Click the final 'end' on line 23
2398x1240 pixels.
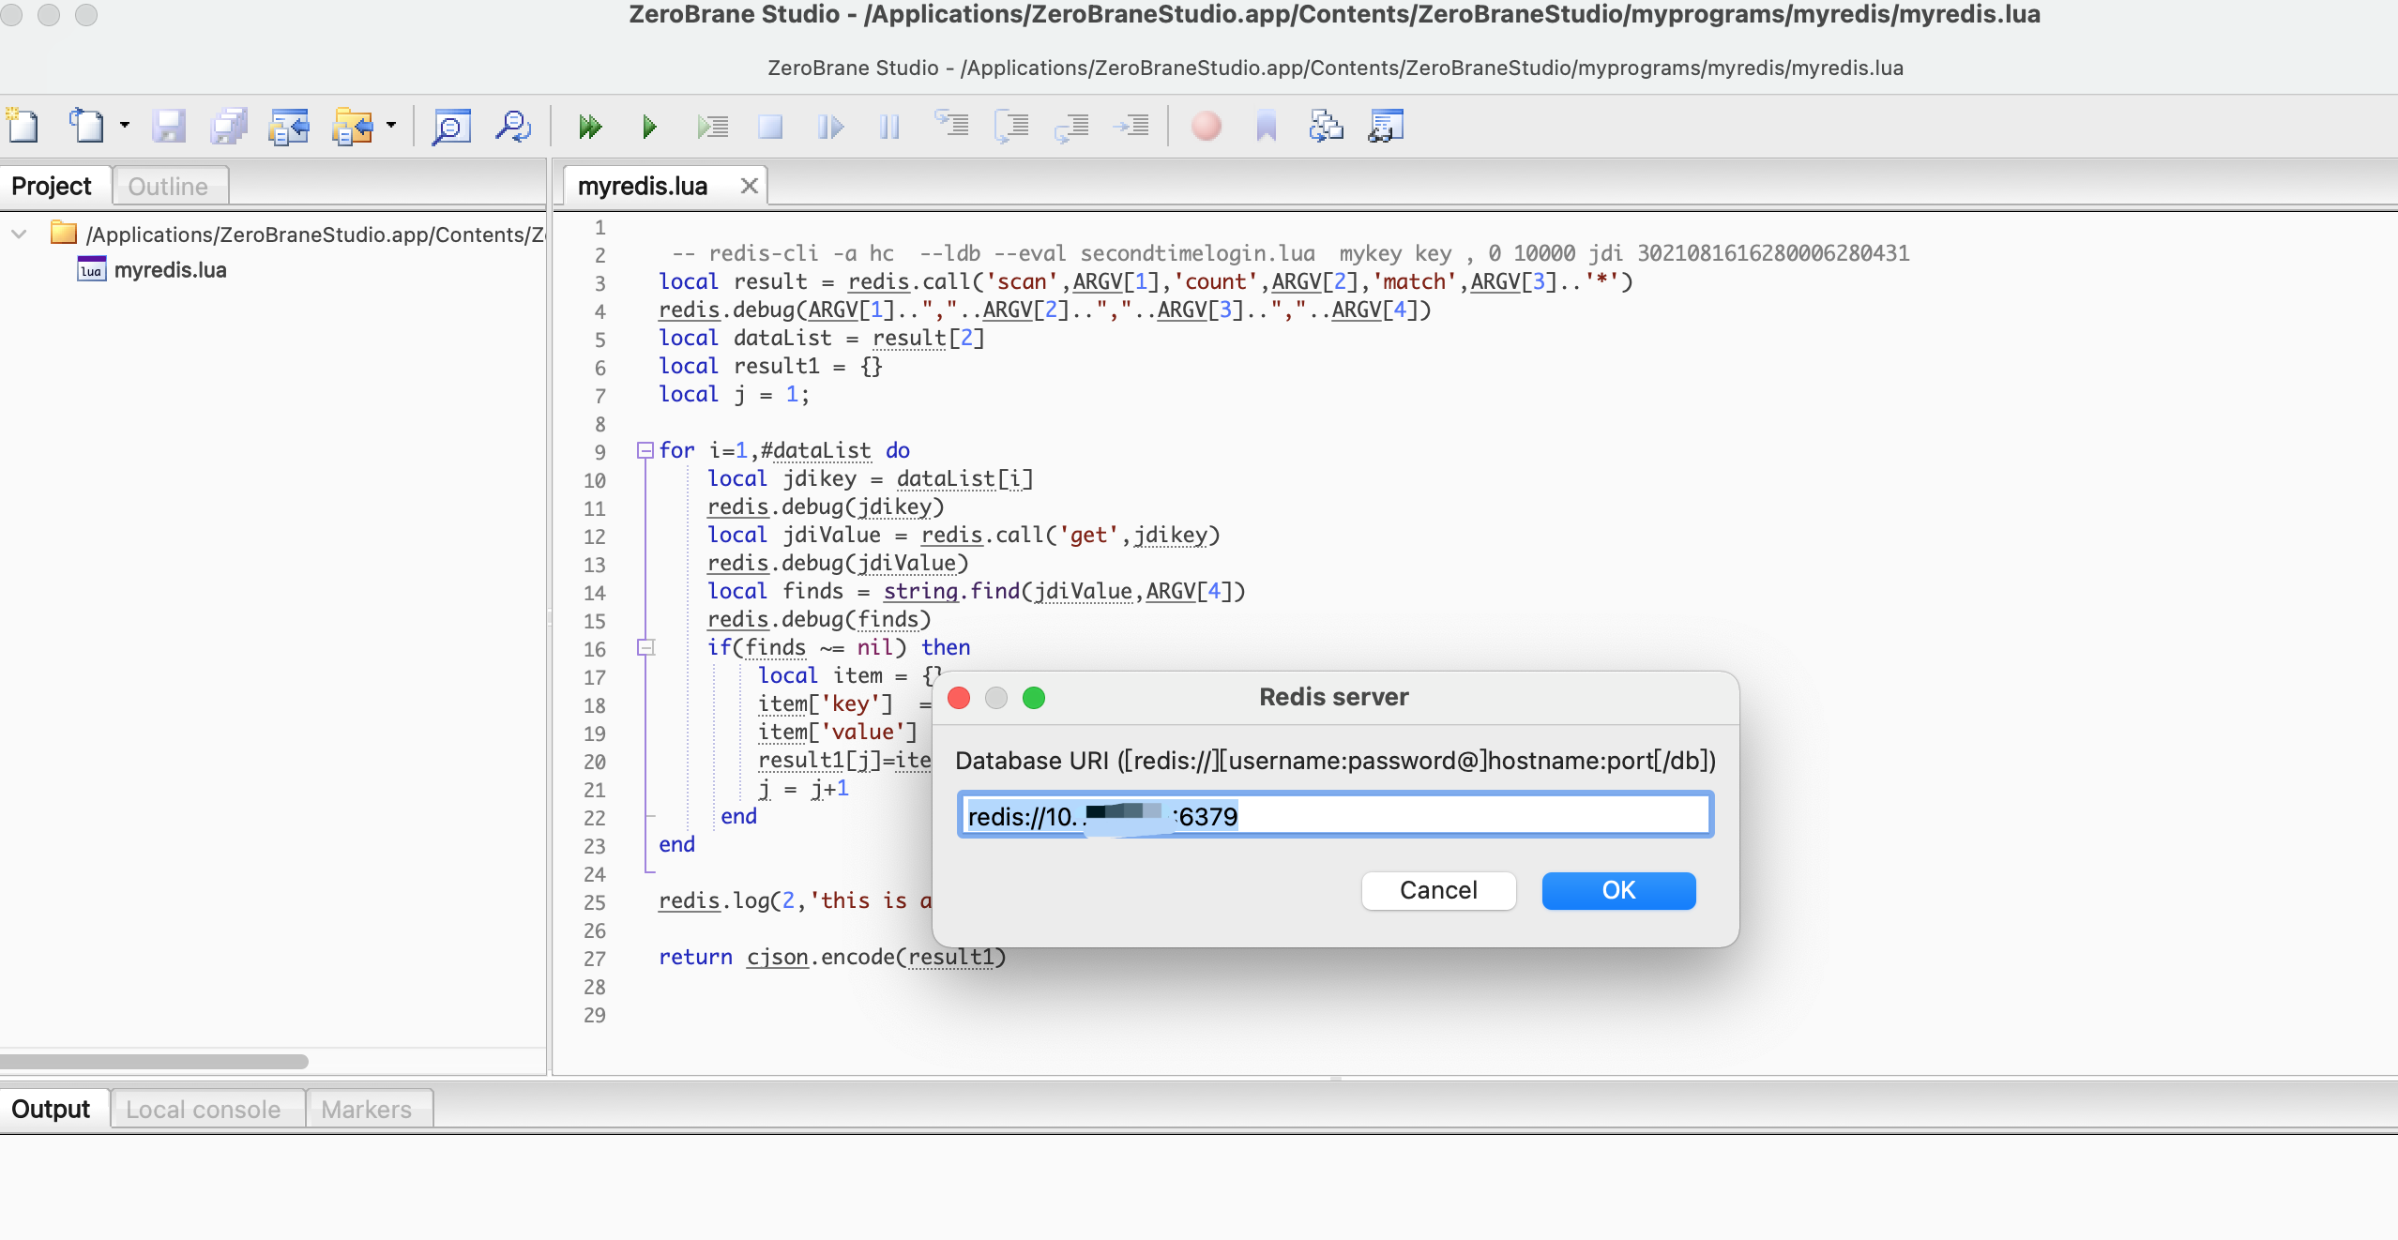pyautogui.click(x=677, y=844)
